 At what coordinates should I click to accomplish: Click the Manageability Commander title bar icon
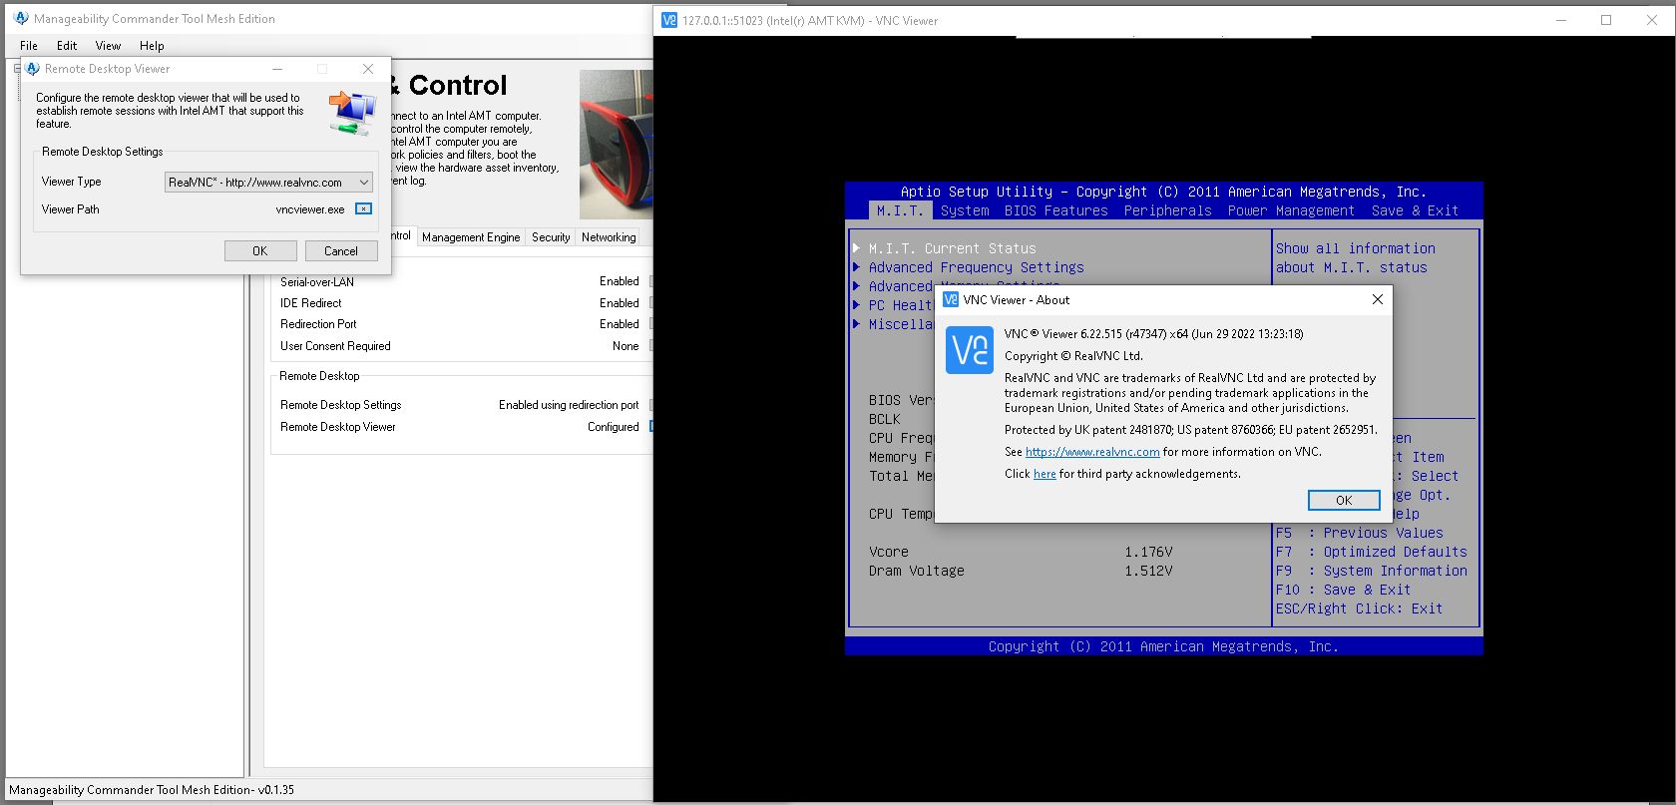coord(21,18)
